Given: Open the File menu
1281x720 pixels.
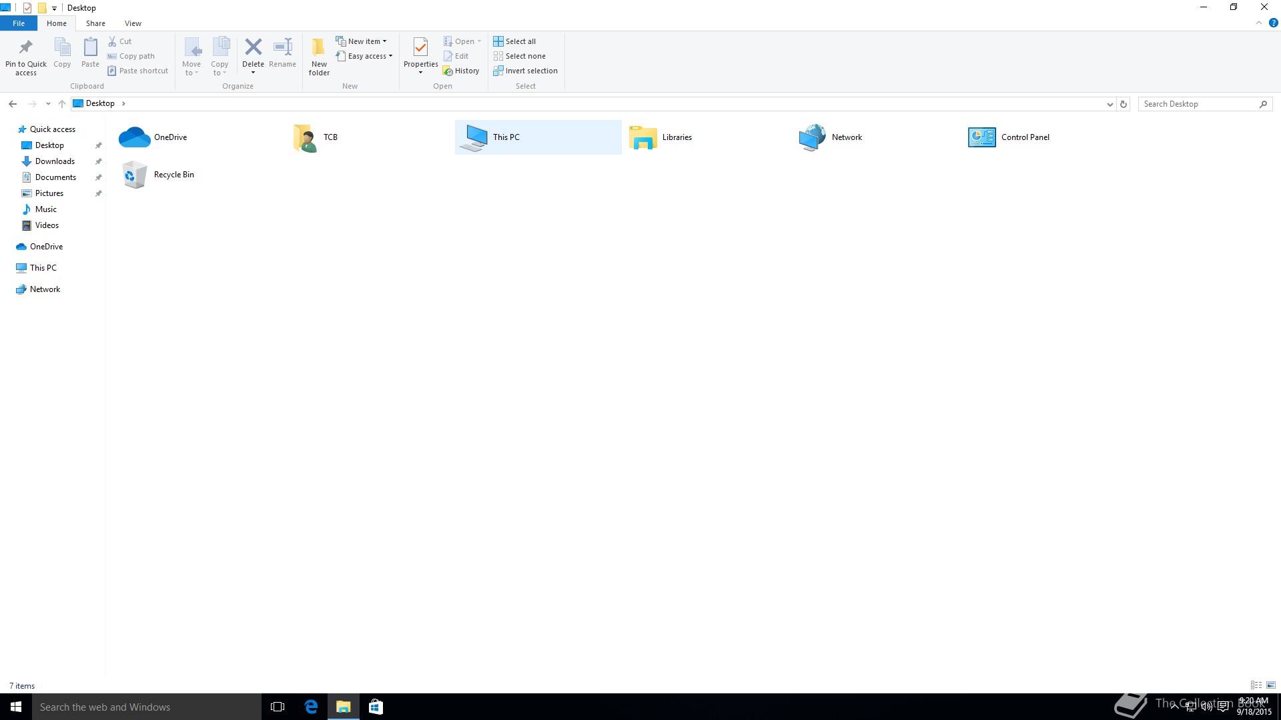Looking at the screenshot, I should coord(19,23).
